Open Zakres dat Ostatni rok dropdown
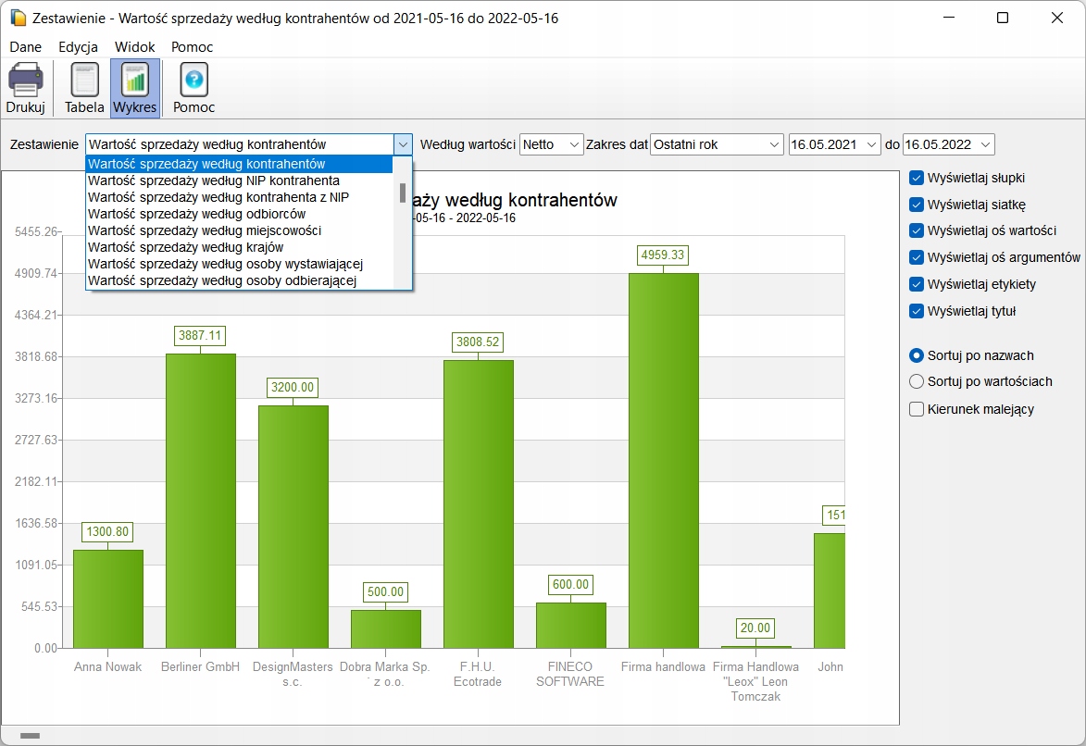 point(774,144)
